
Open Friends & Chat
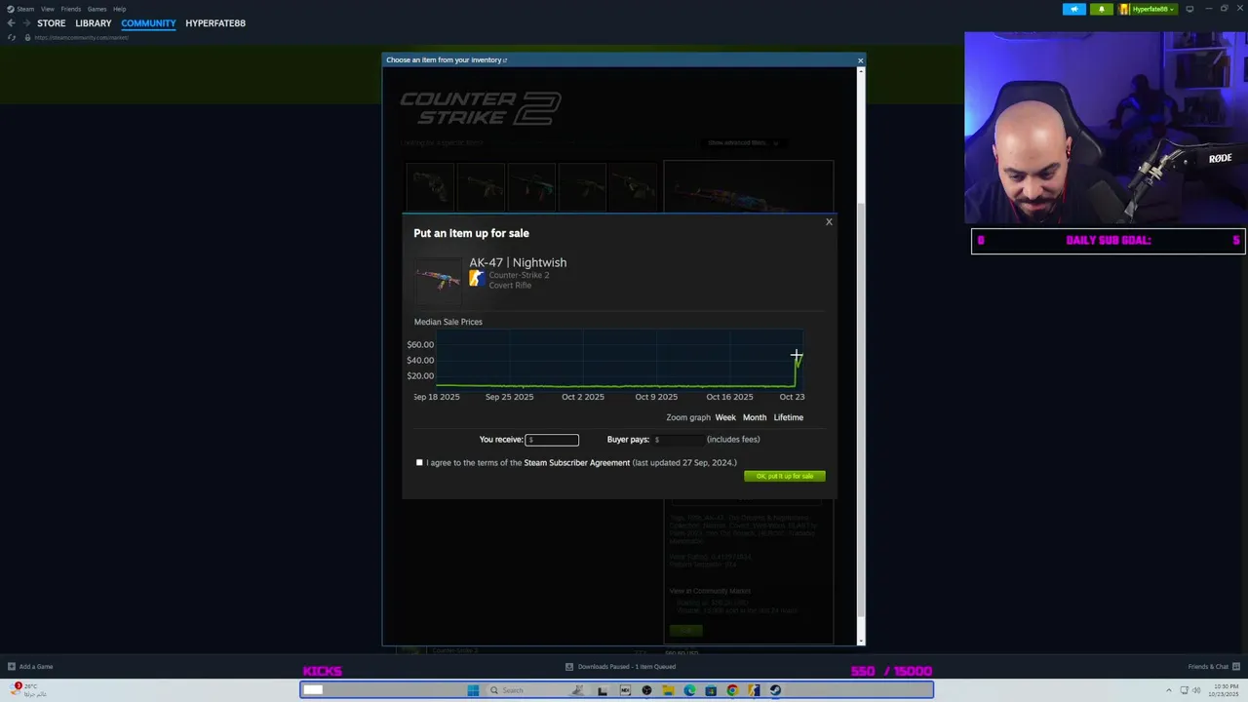point(1214,667)
